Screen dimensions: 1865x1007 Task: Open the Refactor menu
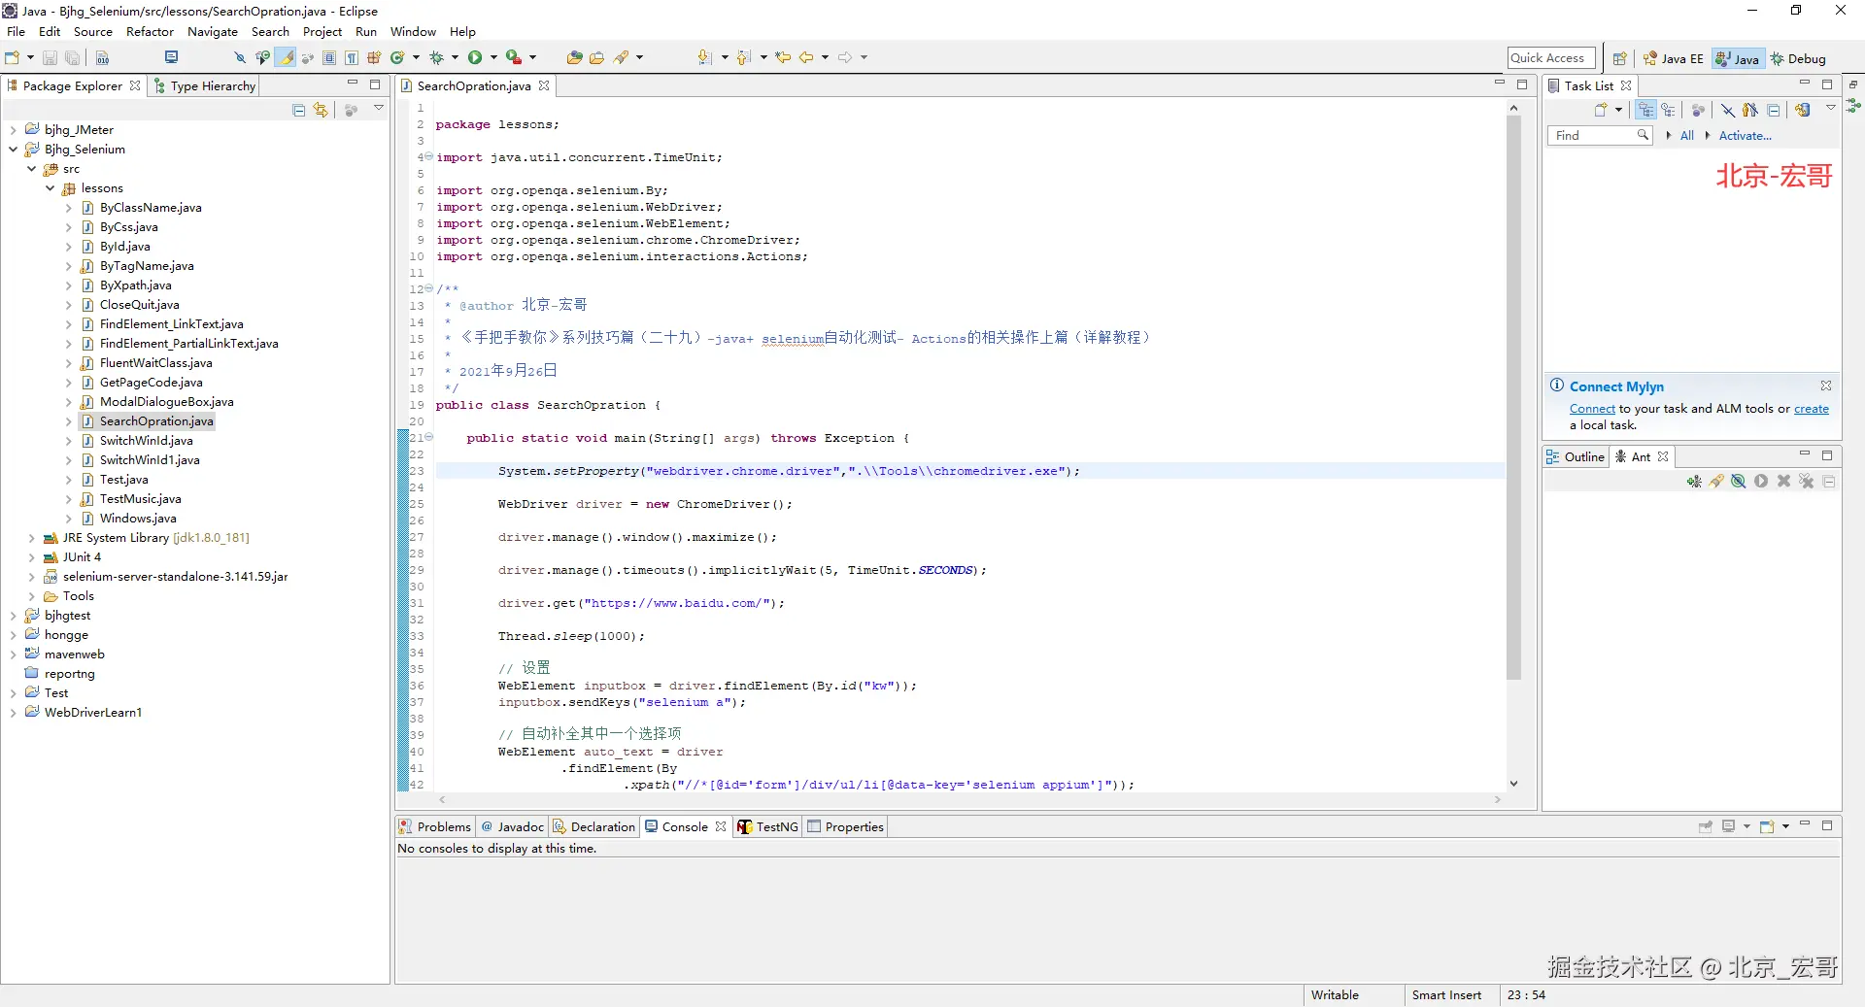coord(150,32)
